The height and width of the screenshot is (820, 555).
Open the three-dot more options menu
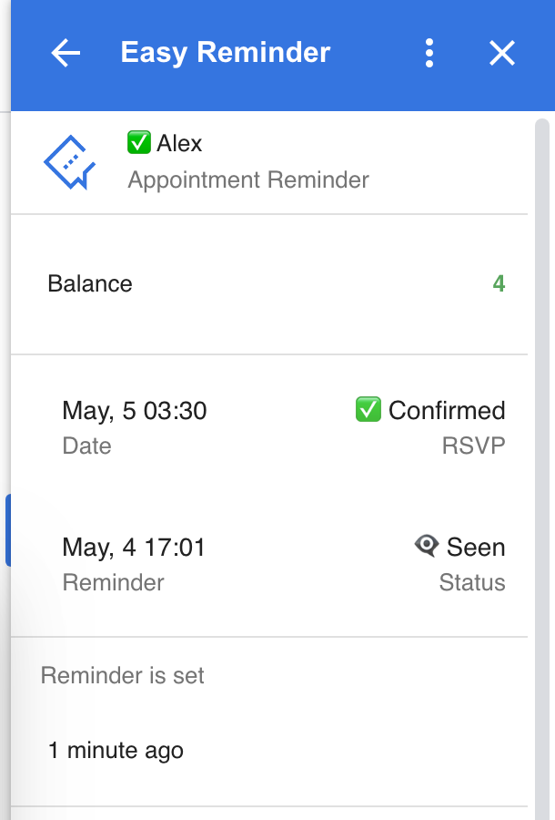(x=429, y=54)
